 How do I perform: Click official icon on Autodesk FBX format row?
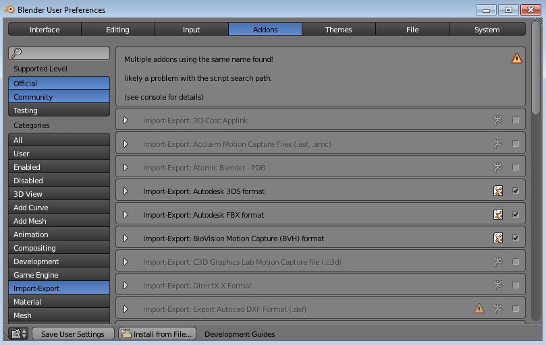click(498, 214)
